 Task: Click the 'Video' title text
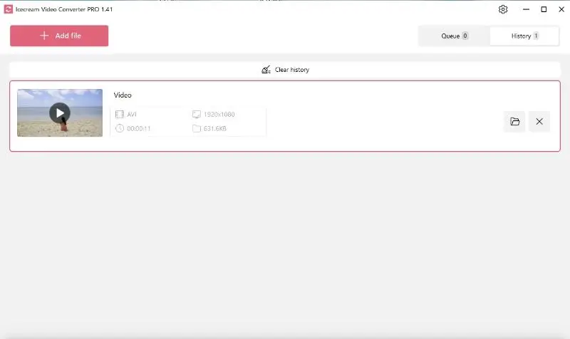point(123,95)
